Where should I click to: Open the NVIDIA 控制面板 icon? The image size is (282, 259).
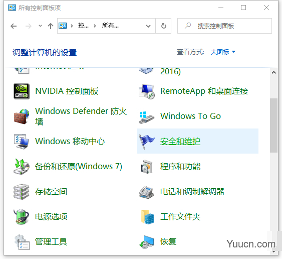(x=22, y=91)
